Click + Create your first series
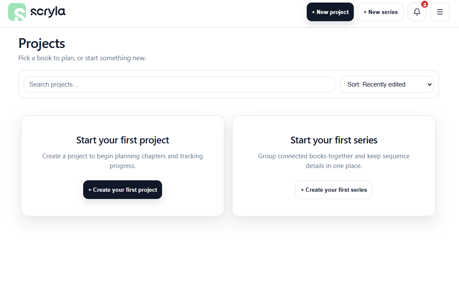Screen dimensions: 459x308 pos(334,190)
